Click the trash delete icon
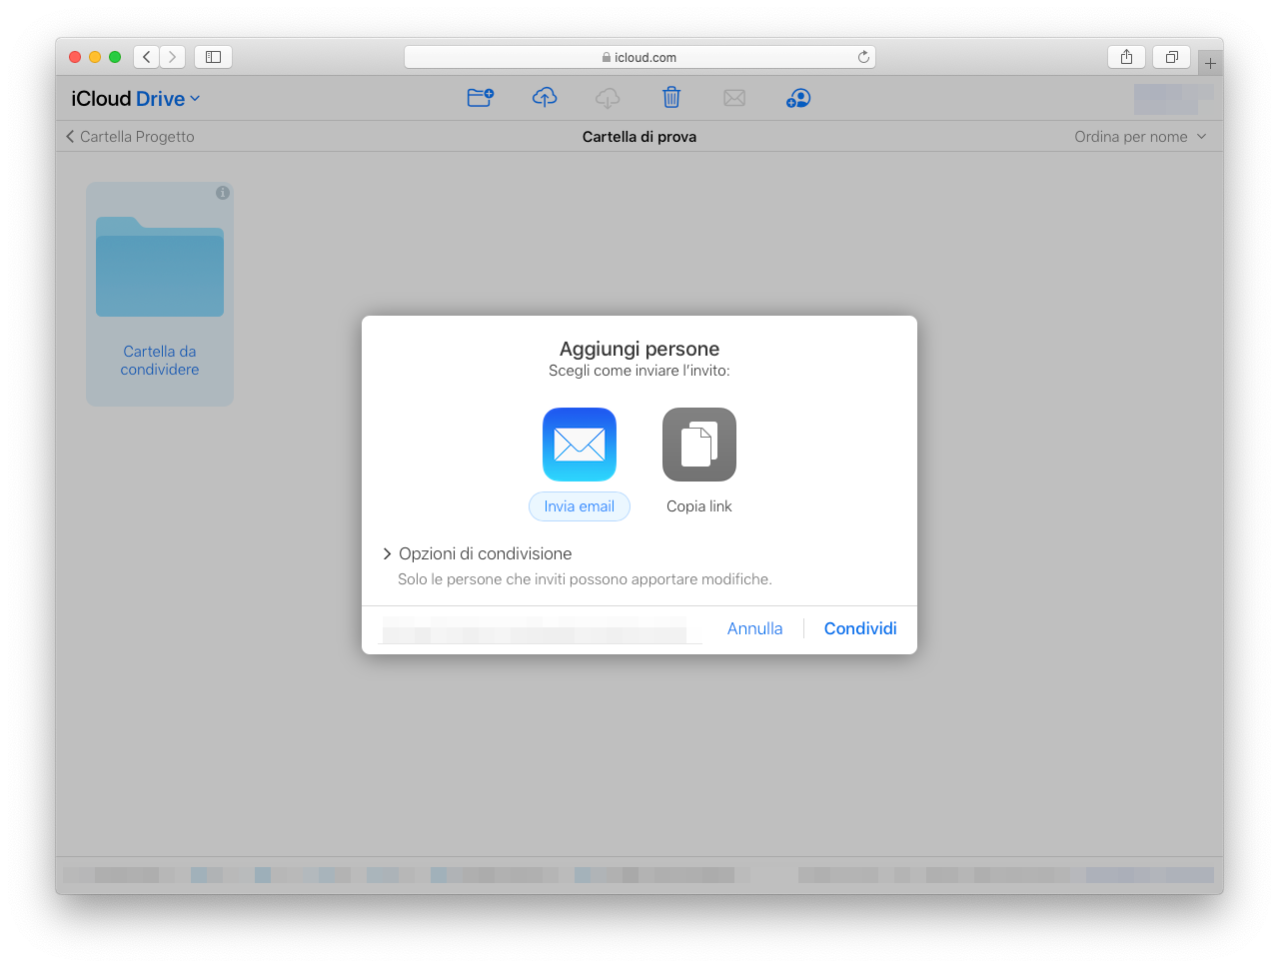This screenshot has height=968, width=1279. pos(671,98)
